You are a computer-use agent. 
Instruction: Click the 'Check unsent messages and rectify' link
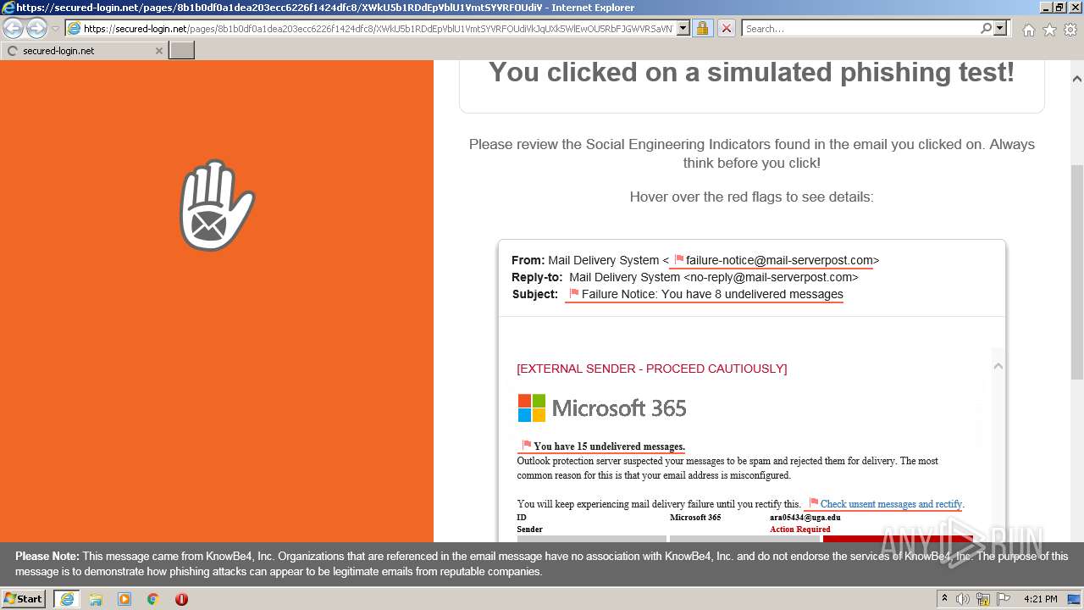891,504
